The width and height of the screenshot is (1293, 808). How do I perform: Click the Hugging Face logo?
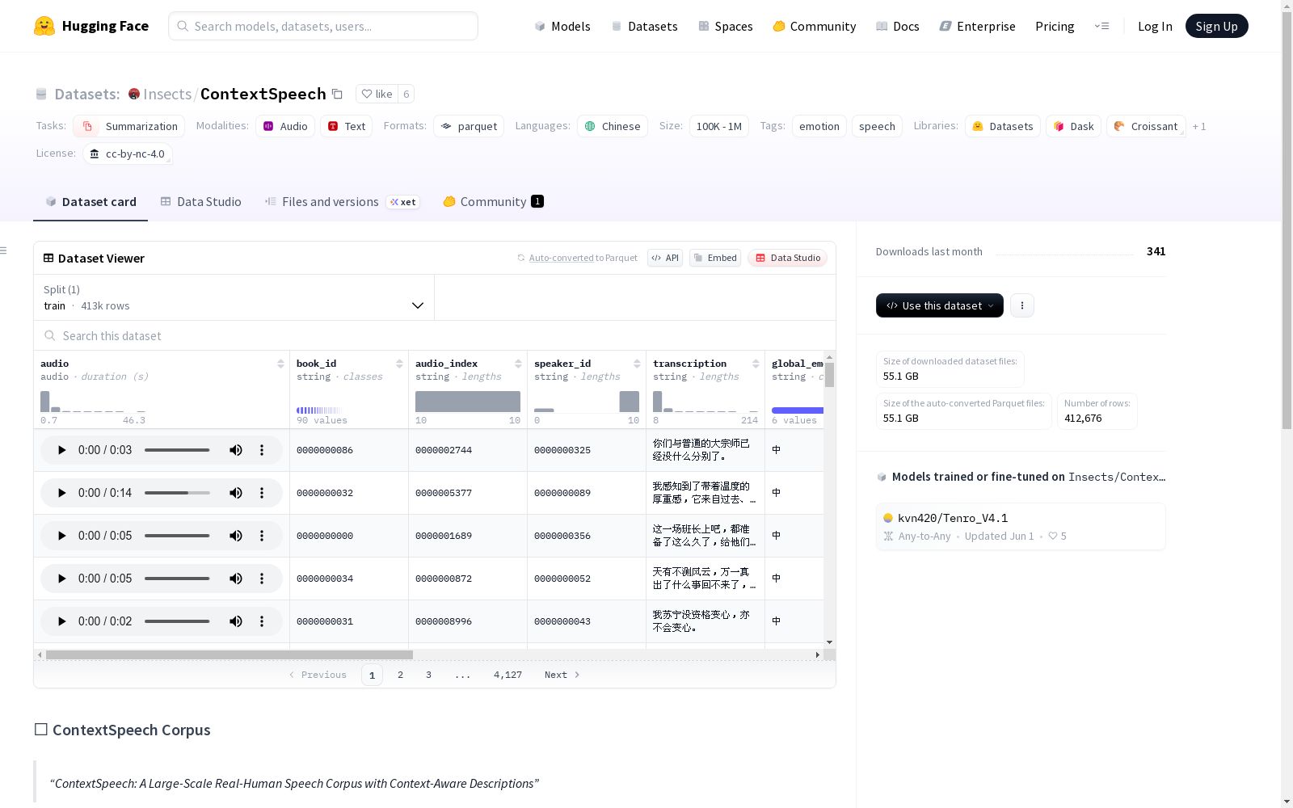click(x=91, y=26)
